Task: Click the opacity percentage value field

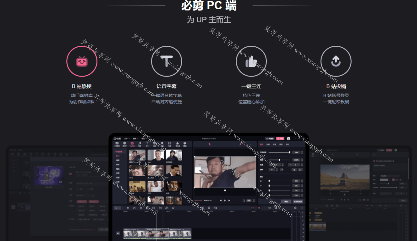Action: [x=296, y=153]
